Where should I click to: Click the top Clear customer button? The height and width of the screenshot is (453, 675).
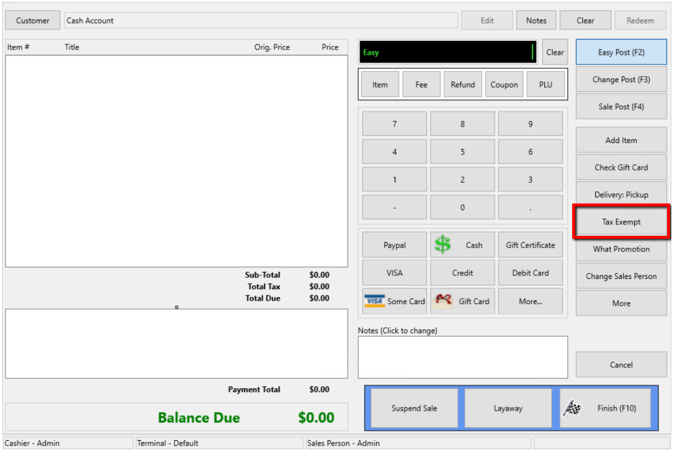pos(585,21)
